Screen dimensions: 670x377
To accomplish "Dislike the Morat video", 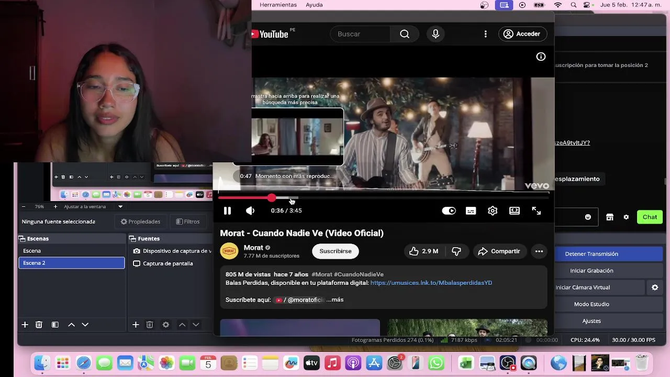I will coord(456,251).
